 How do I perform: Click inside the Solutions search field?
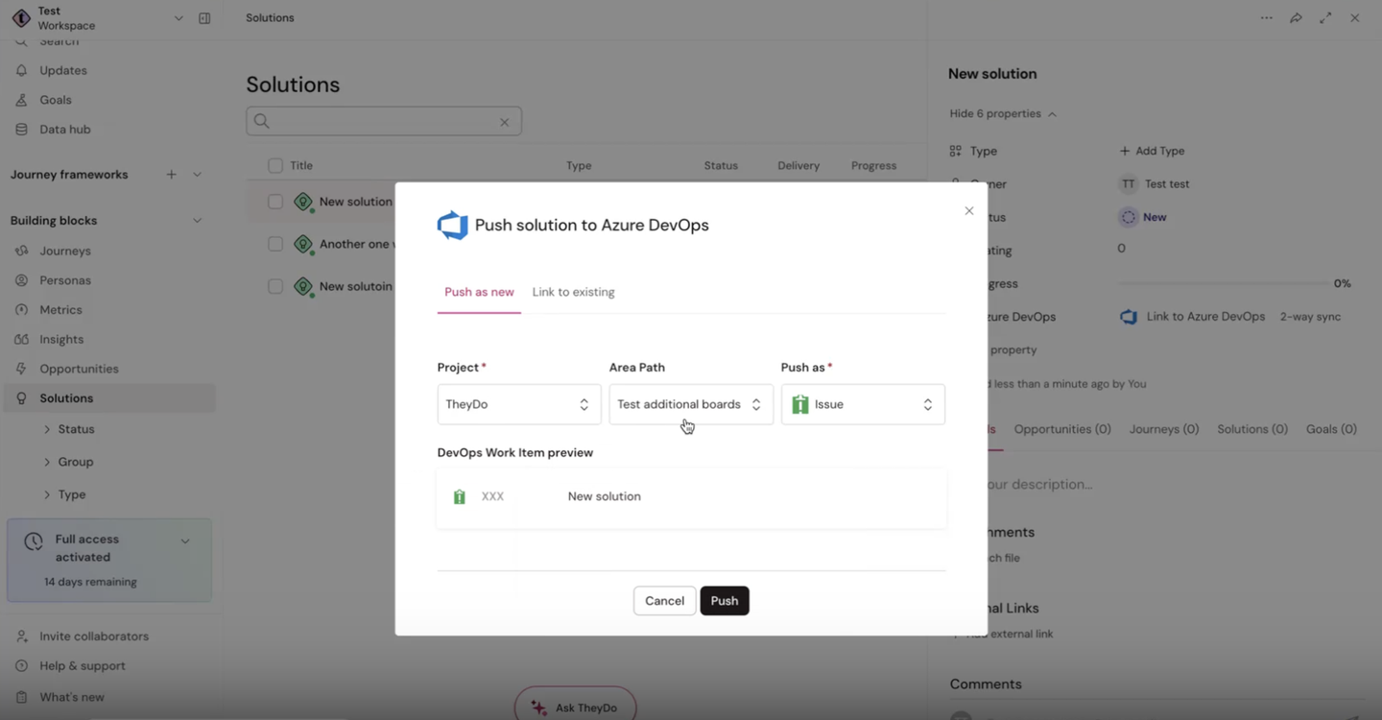point(384,121)
